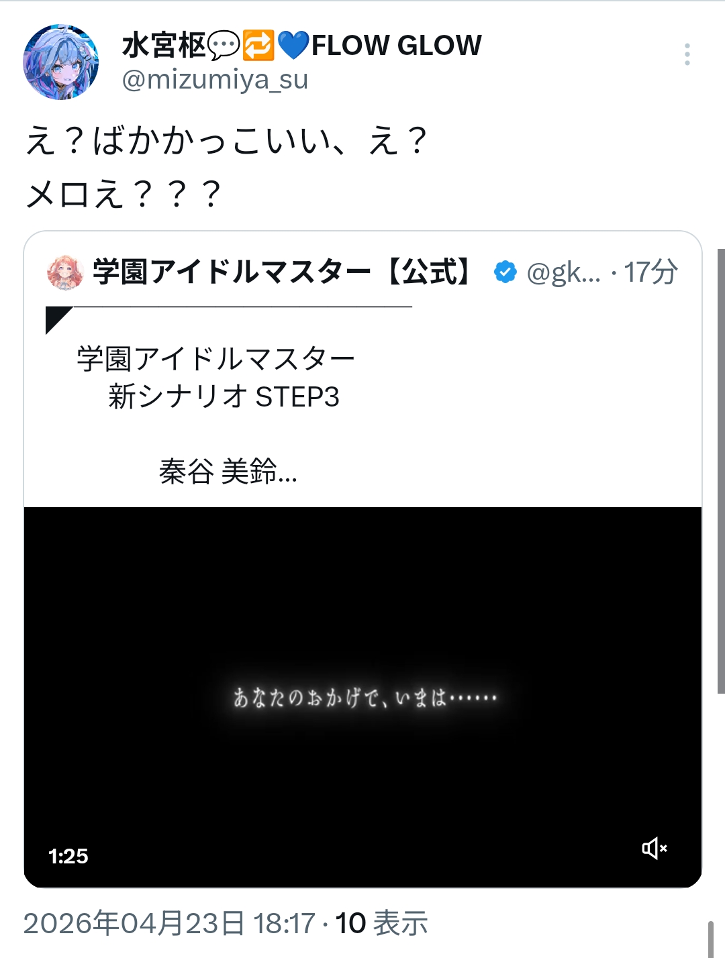725x958 pixels.
Task: Open quoted tweet's 17分 timestamp
Action: click(x=650, y=272)
